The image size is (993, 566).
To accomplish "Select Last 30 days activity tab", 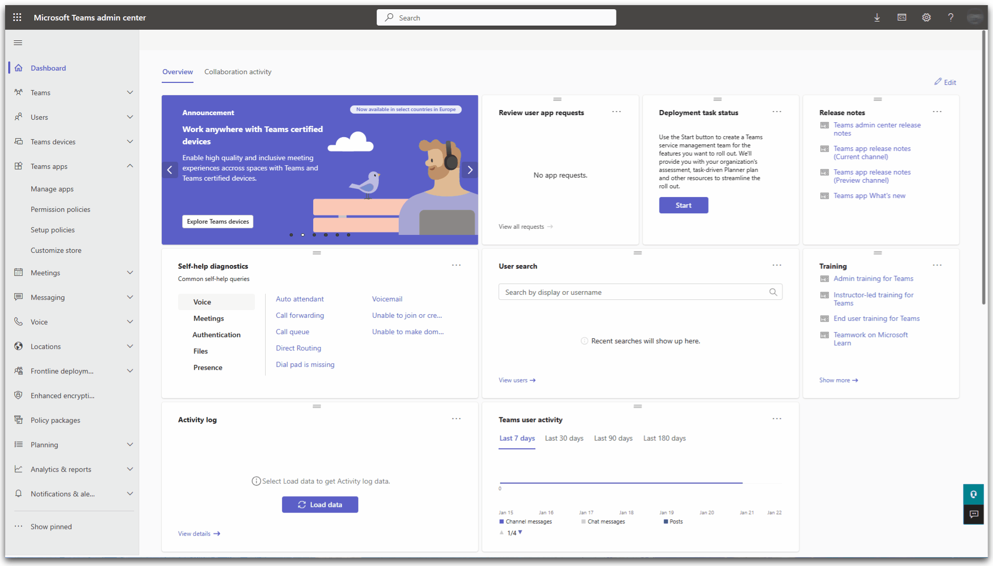I will point(564,438).
